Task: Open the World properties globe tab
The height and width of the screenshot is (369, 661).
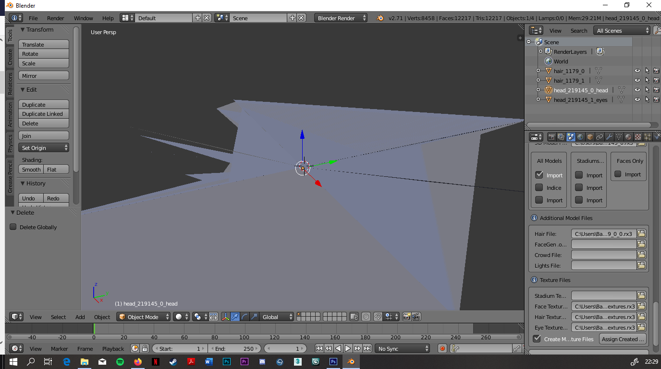Action: (580, 137)
